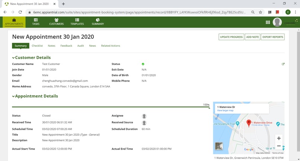This screenshot has height=161, width=300.
Task: Open the customer record via the external link icon
Action: (x=283, y=64)
